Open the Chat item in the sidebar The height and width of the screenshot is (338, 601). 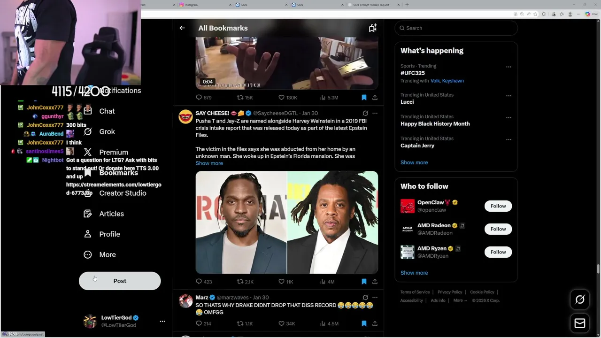pos(100,111)
